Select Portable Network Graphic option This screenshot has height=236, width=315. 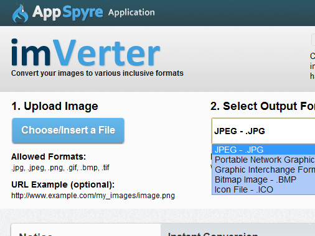point(263,160)
